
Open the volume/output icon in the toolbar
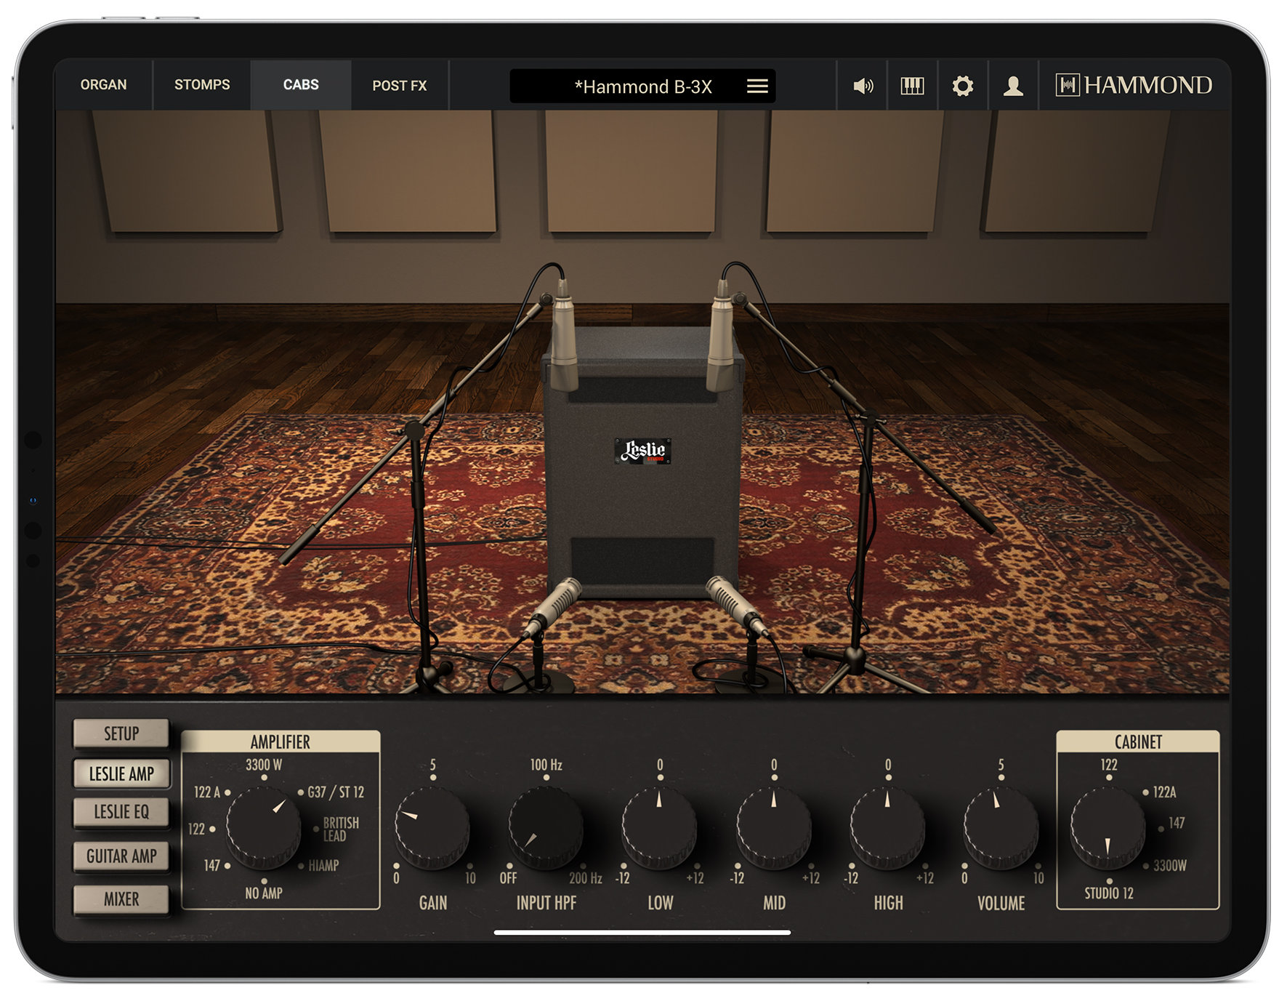click(863, 86)
